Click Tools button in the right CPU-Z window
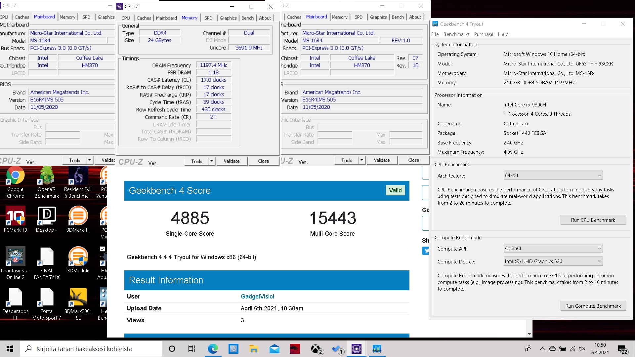 [347, 160]
